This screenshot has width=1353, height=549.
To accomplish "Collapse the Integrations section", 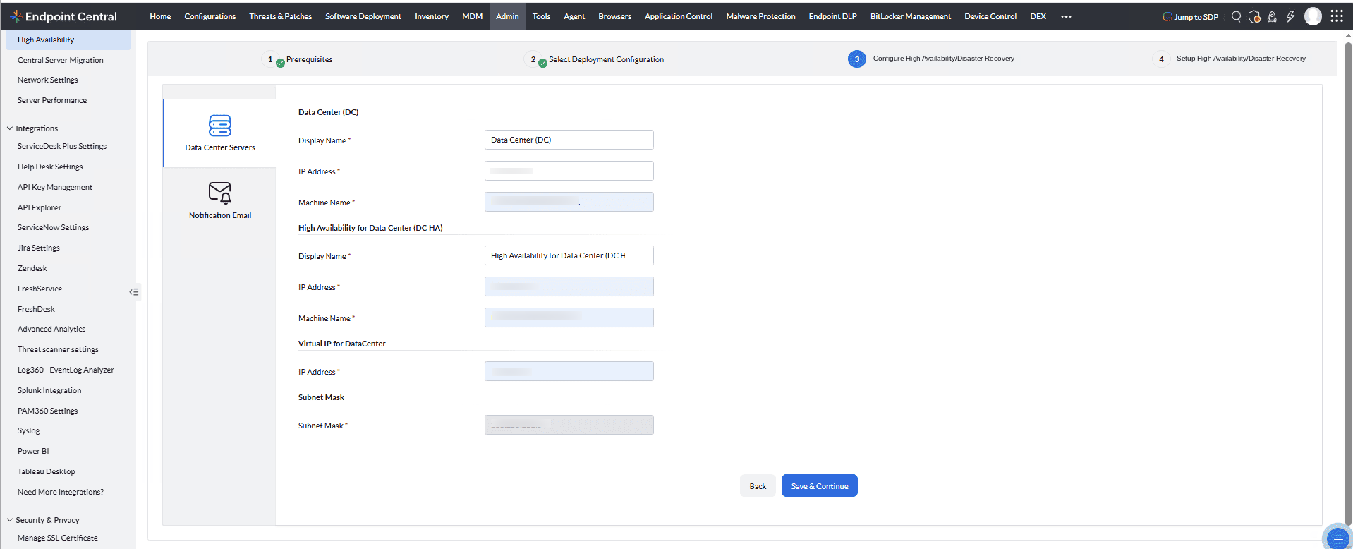I will 10,128.
